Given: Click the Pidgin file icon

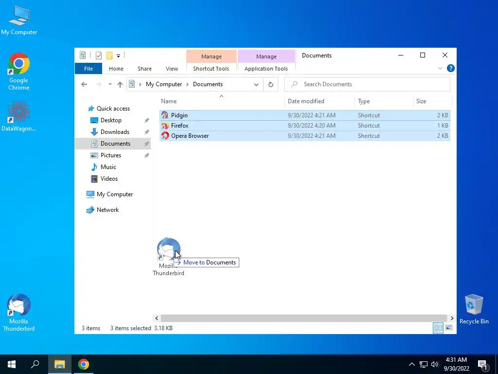Looking at the screenshot, I should [x=165, y=115].
